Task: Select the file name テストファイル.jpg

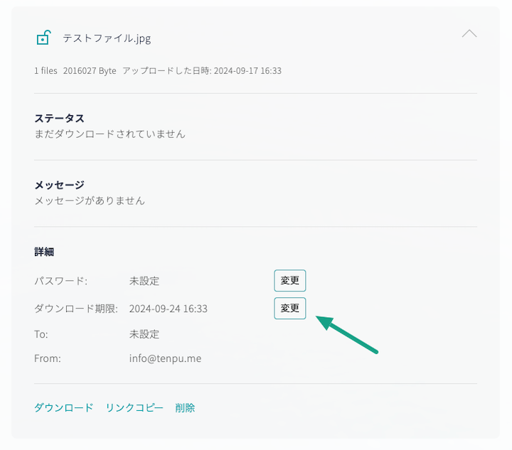Action: click(x=107, y=38)
